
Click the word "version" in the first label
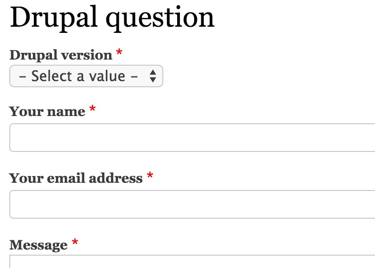point(87,55)
